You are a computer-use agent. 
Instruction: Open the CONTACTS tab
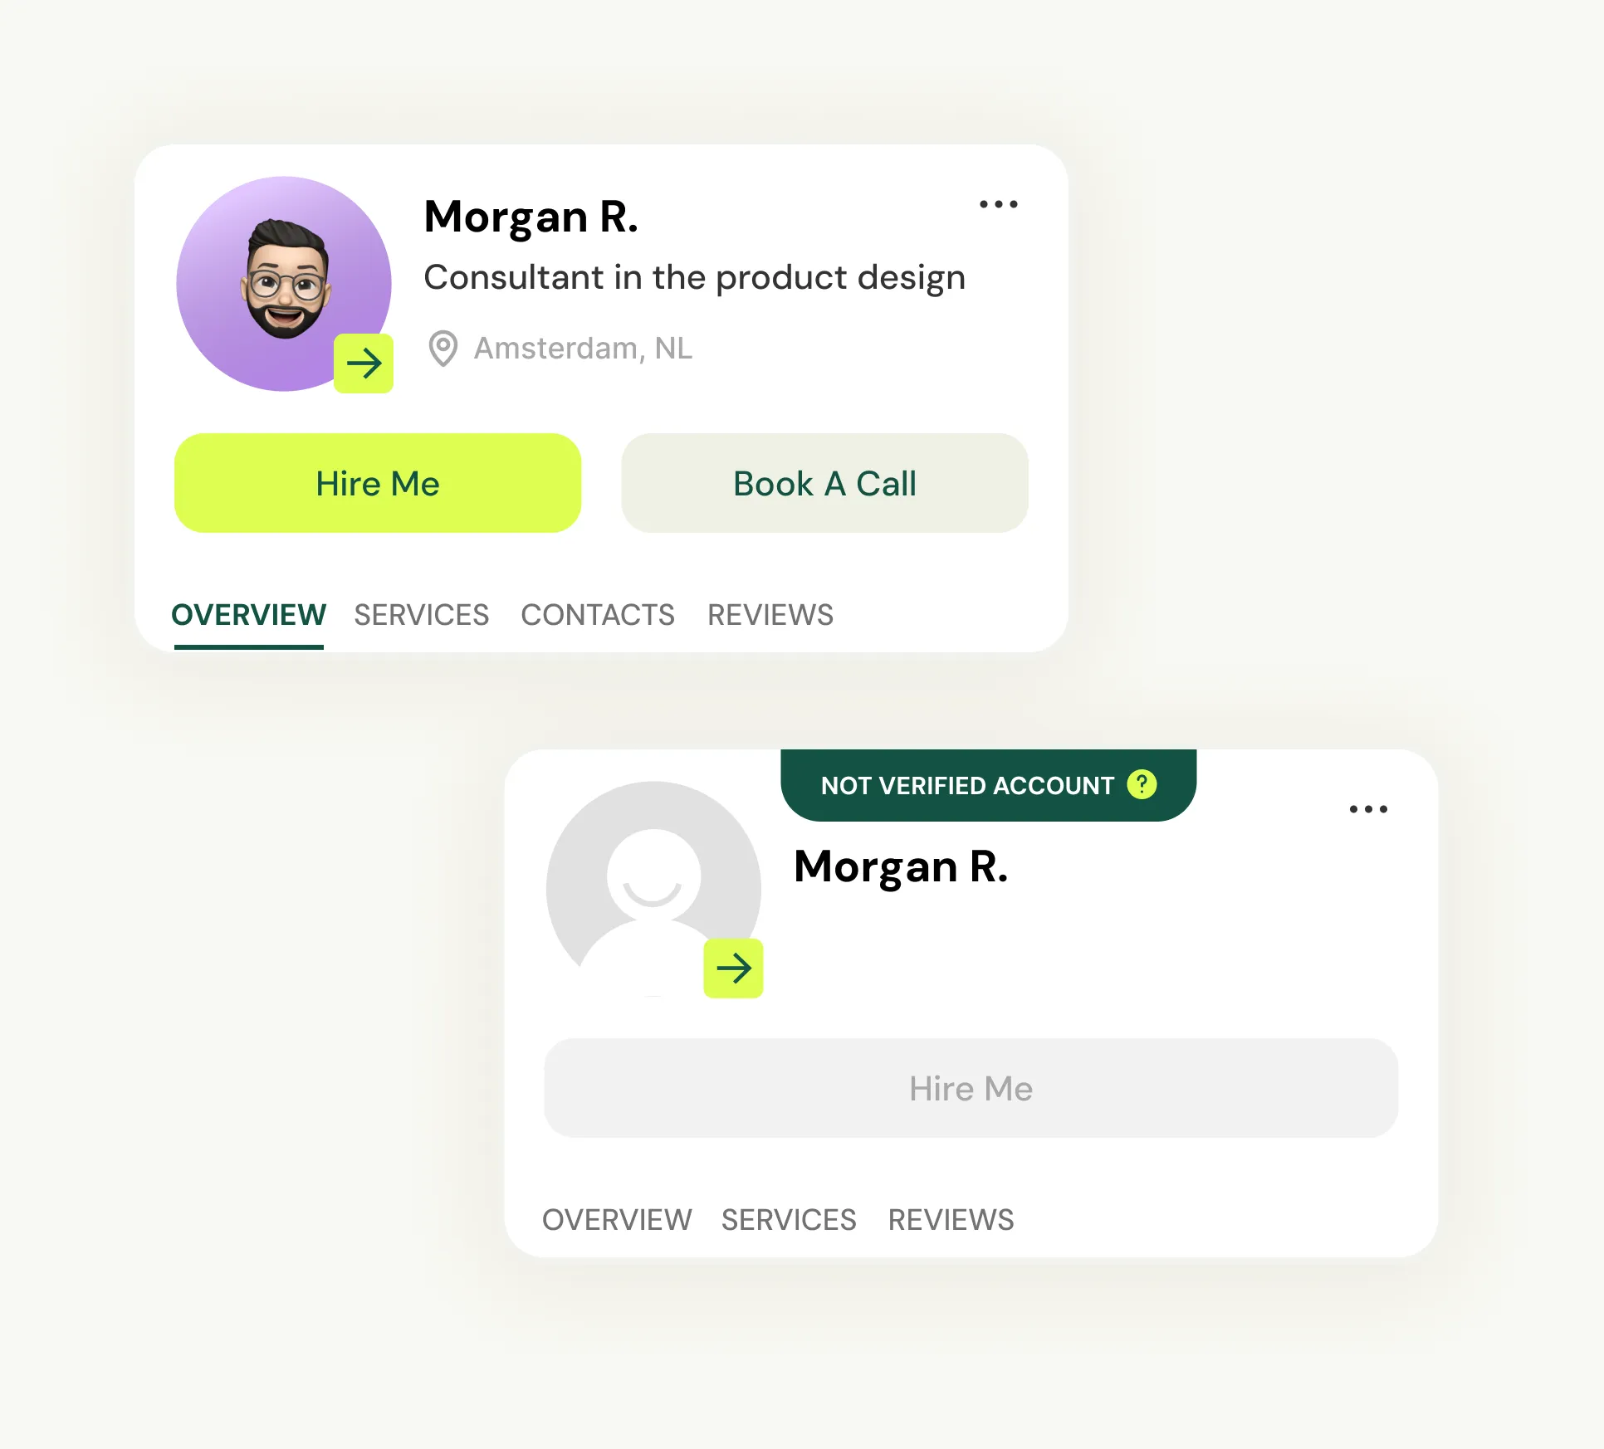[598, 615]
